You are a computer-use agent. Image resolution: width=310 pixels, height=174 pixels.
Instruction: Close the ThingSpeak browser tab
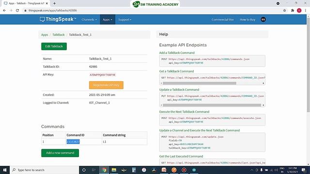pos(47,3)
